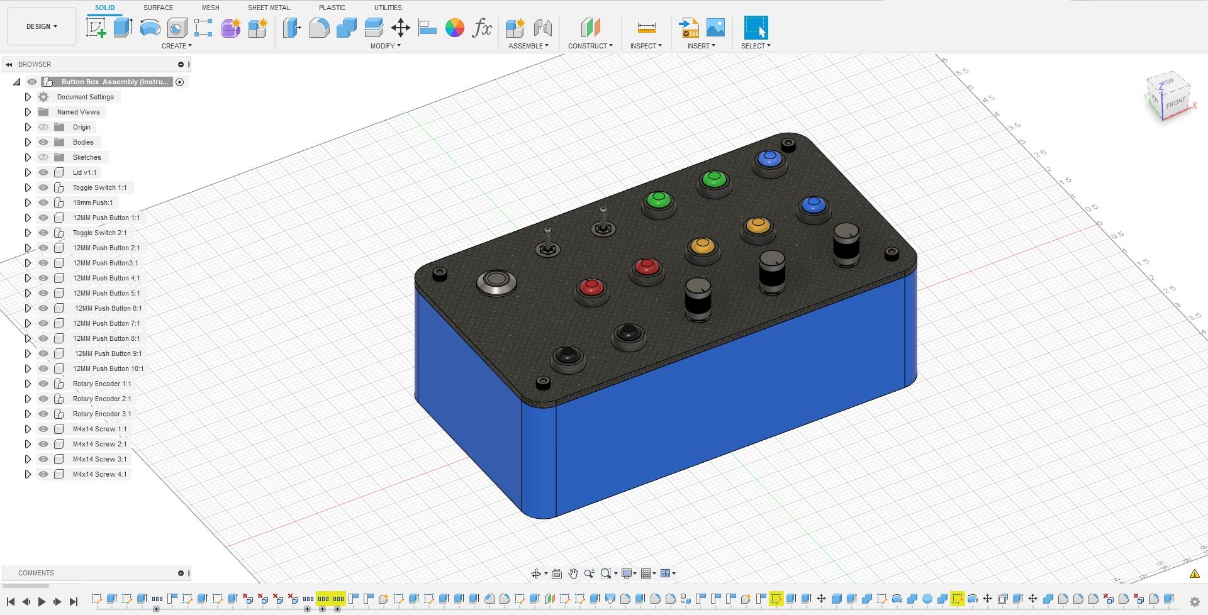Screen dimensions: 1208x615
Task: Switch to the SURFACE tab
Action: point(157,8)
